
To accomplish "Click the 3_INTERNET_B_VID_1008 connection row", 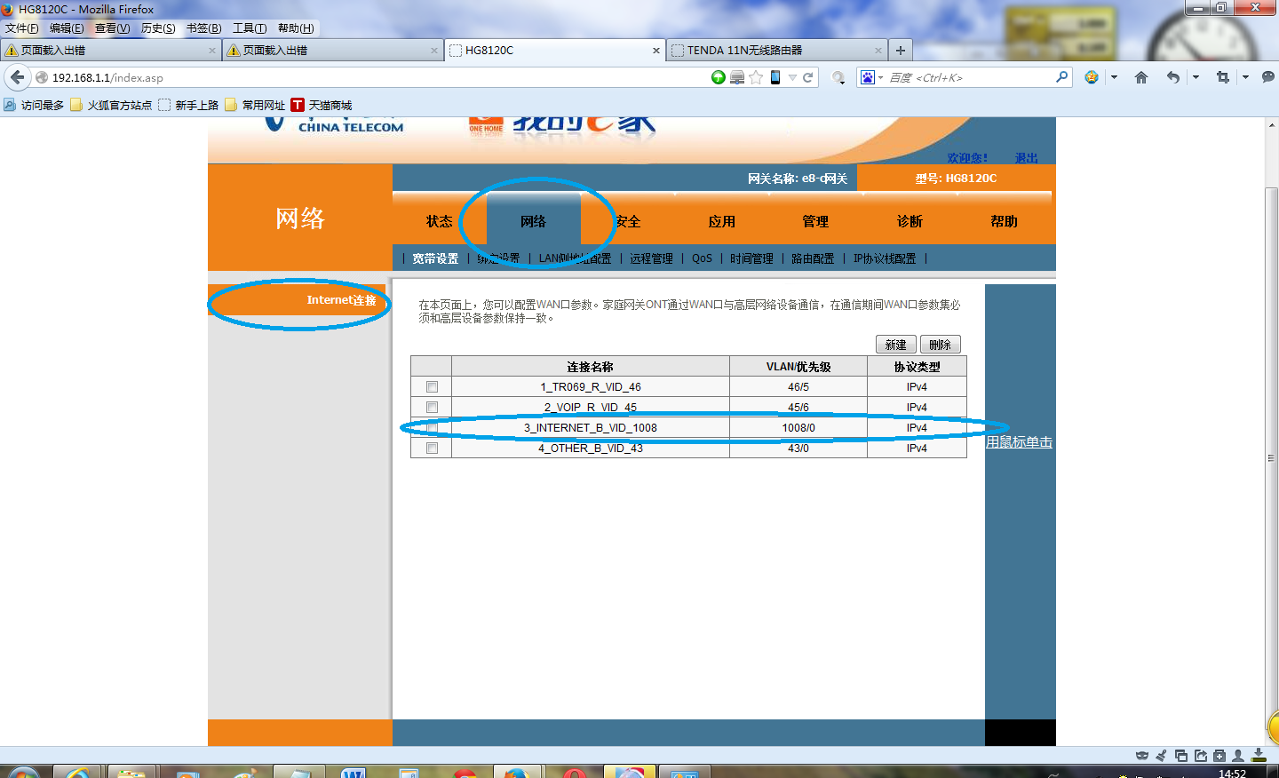I will click(590, 428).
